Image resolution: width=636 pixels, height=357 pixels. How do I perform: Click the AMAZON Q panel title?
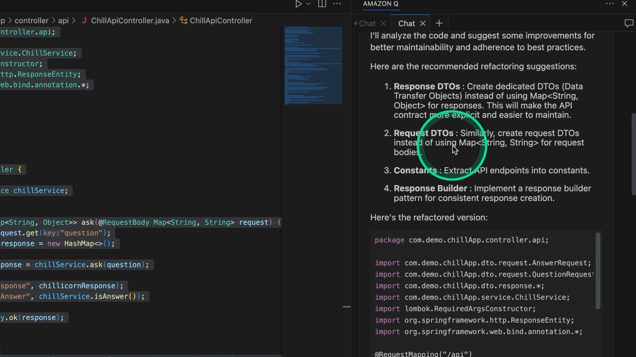[x=381, y=4]
